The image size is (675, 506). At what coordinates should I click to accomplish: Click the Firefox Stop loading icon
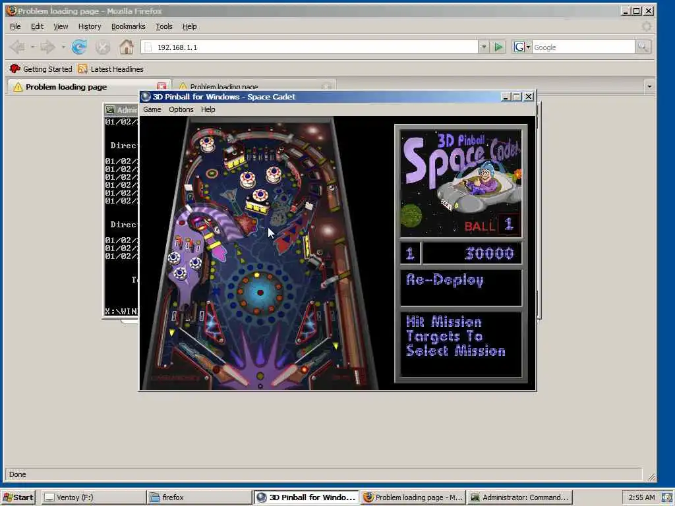click(102, 47)
